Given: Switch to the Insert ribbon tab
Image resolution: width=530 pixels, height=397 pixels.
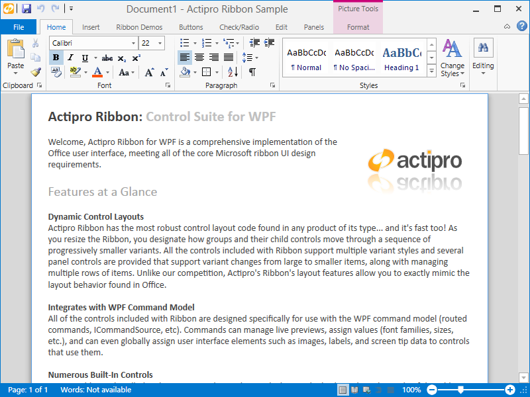Looking at the screenshot, I should 91,27.
